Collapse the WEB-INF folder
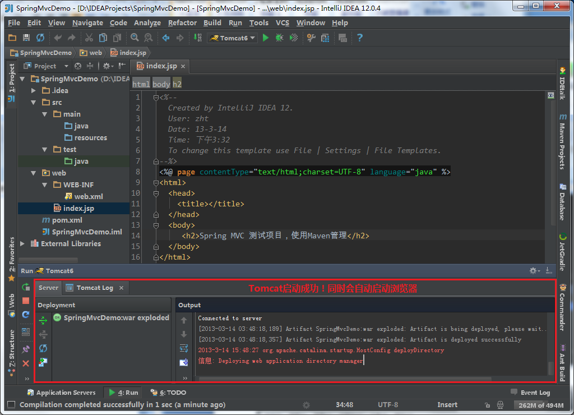The height and width of the screenshot is (415, 574). (x=45, y=185)
